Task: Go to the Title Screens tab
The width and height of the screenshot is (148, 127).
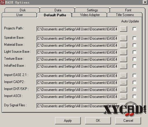Action: point(125,15)
